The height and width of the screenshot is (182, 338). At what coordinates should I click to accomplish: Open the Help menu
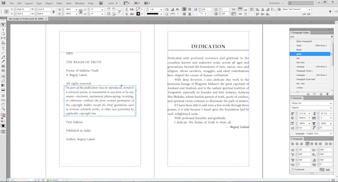[x=91, y=3]
